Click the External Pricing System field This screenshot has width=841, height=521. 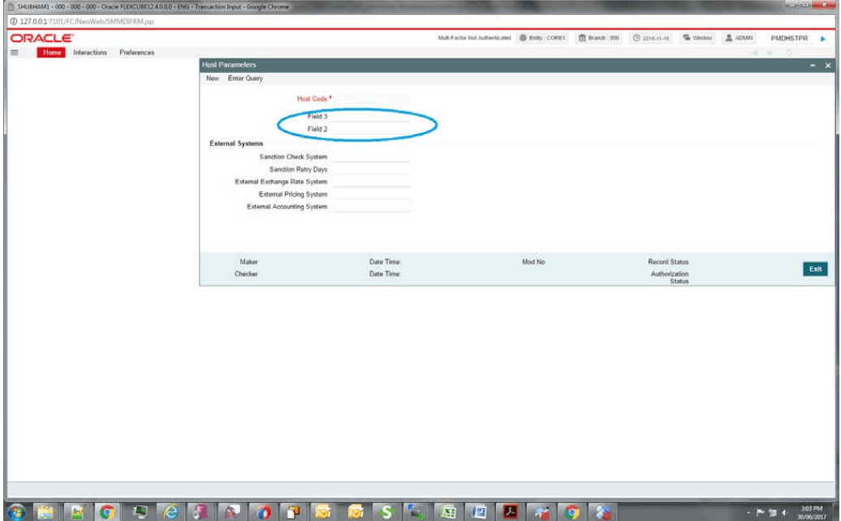coord(371,194)
